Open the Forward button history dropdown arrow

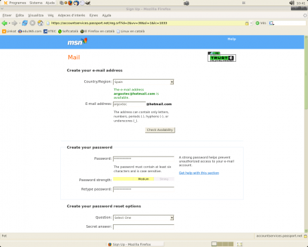tap(19, 23)
